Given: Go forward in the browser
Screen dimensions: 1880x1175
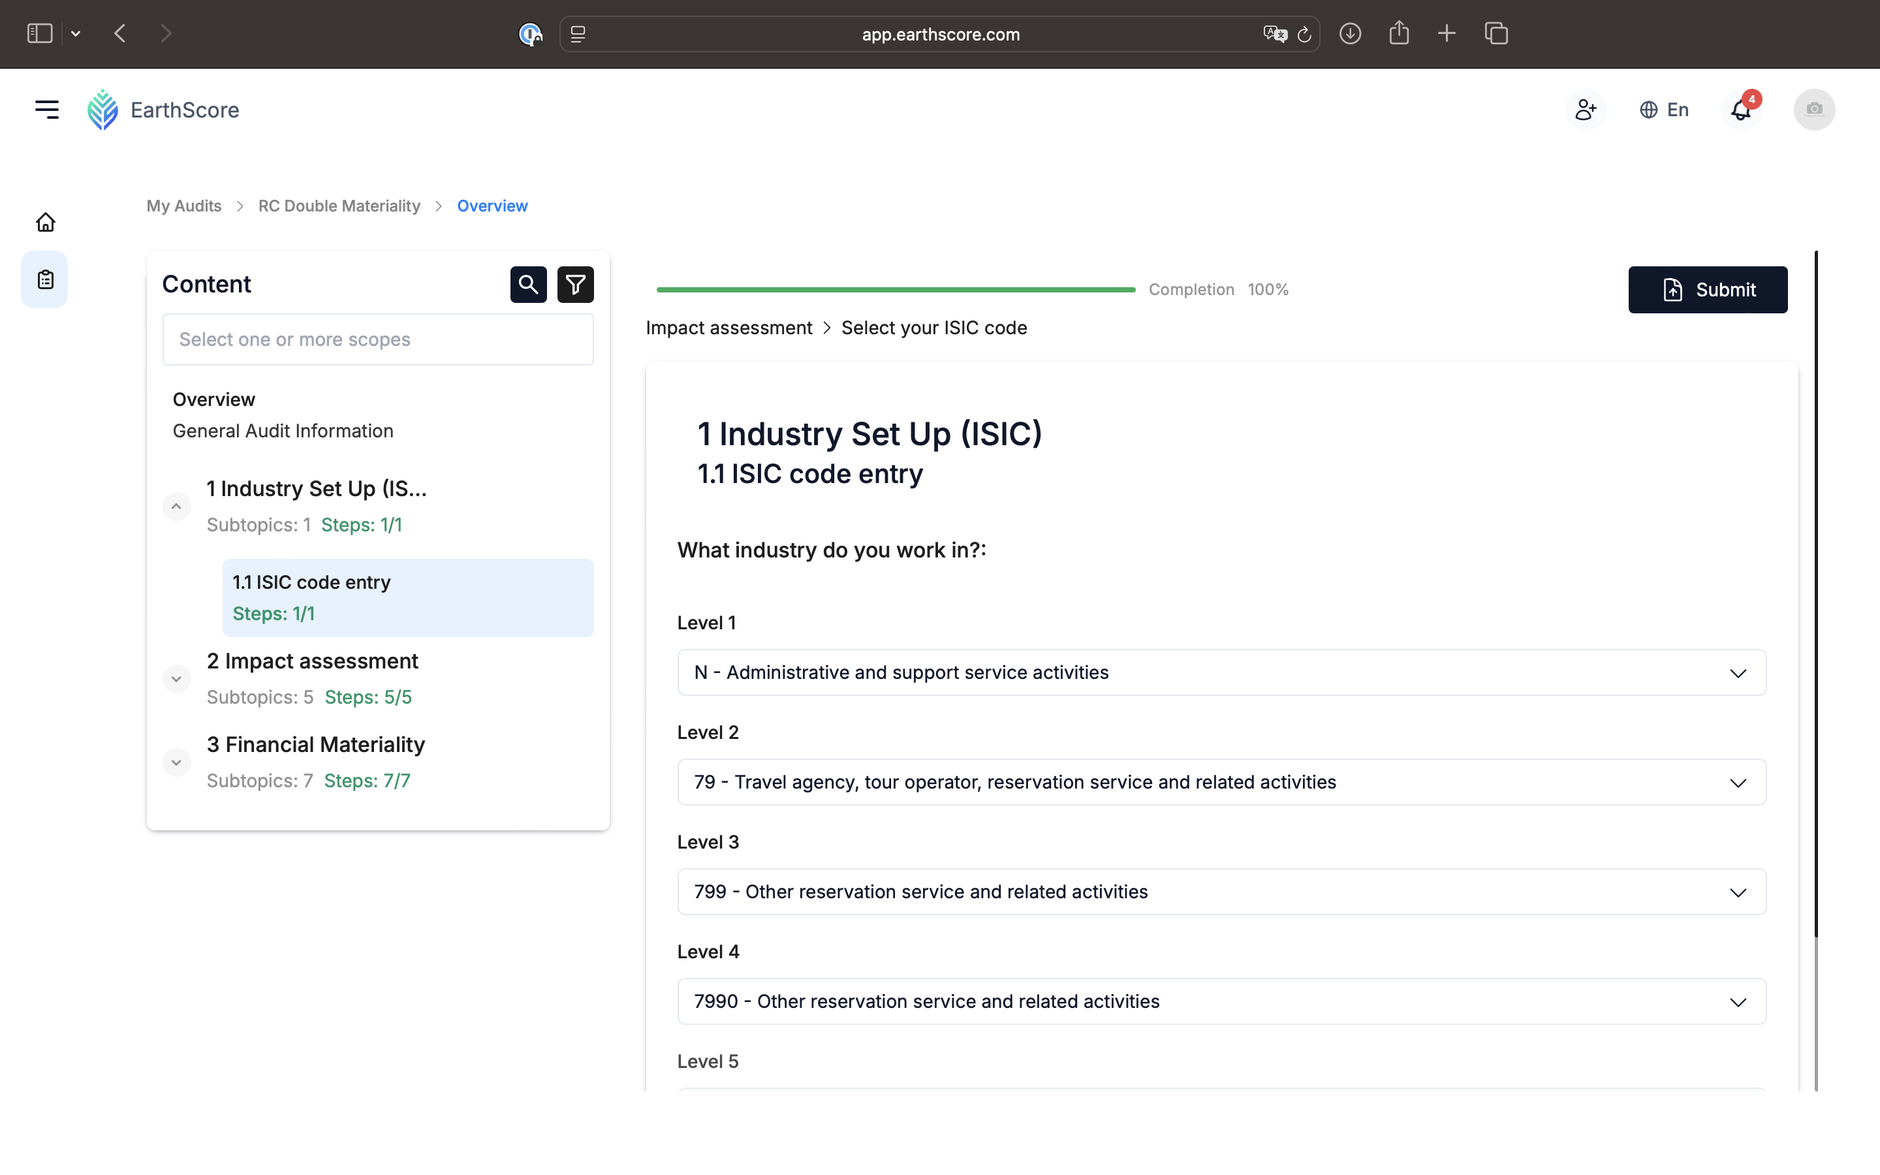Looking at the screenshot, I should point(165,33).
